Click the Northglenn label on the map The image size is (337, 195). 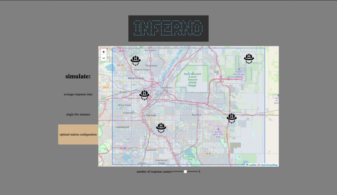pyautogui.click(x=151, y=50)
